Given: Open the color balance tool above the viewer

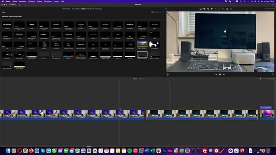Looking at the screenshot, I should 201,9.
